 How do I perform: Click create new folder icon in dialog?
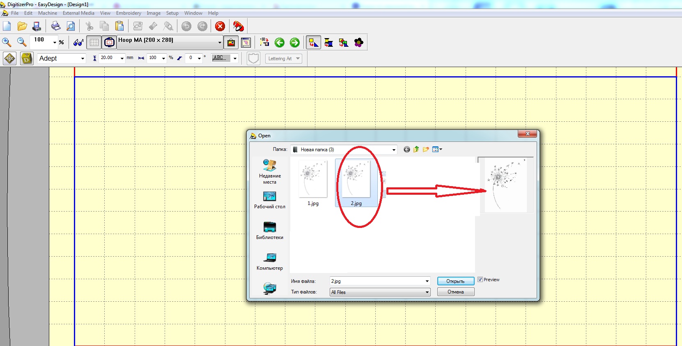[426, 150]
